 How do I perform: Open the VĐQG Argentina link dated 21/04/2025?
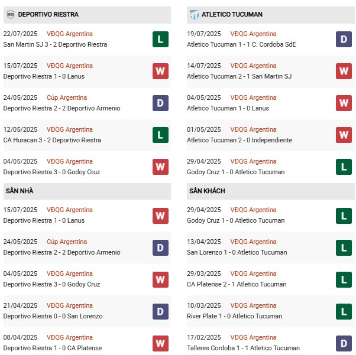click(x=70, y=305)
